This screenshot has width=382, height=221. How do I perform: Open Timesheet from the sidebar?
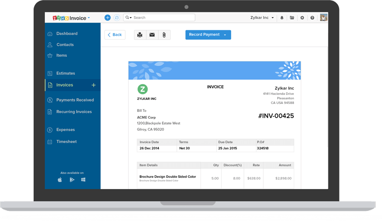[66, 141]
